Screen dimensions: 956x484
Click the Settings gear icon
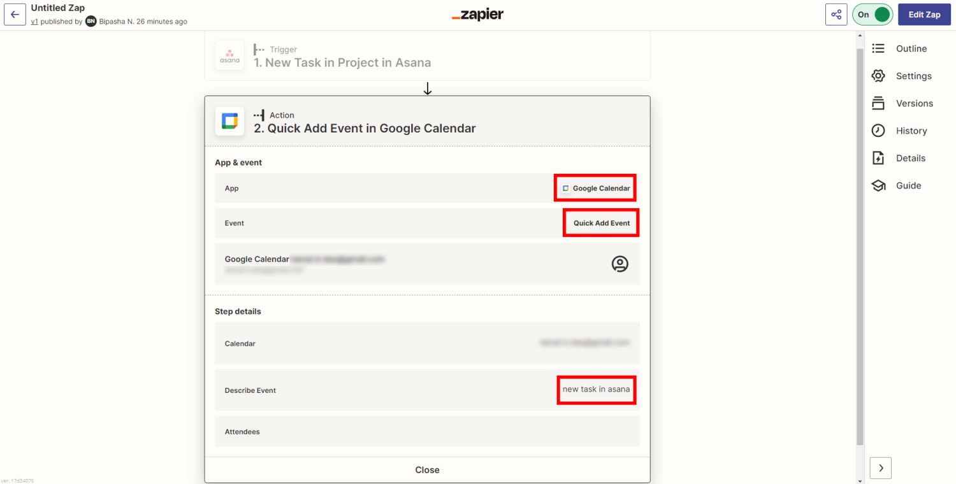(878, 76)
